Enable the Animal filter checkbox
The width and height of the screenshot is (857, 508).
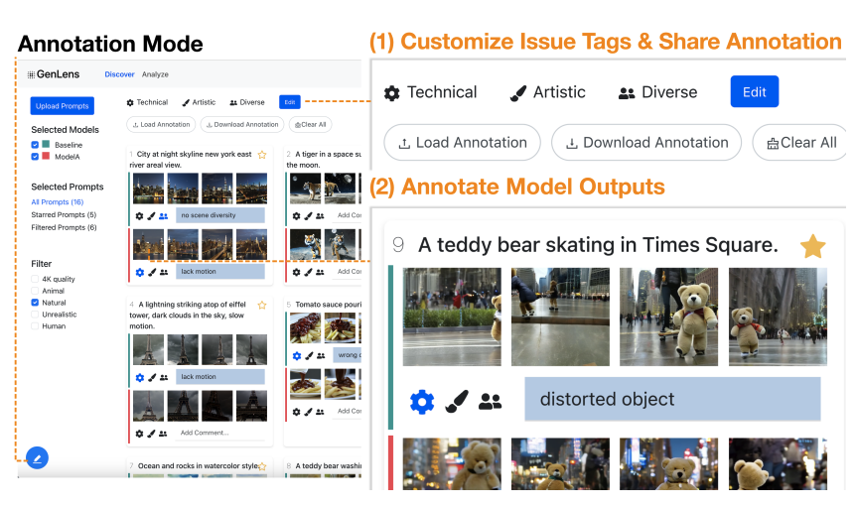pos(35,291)
